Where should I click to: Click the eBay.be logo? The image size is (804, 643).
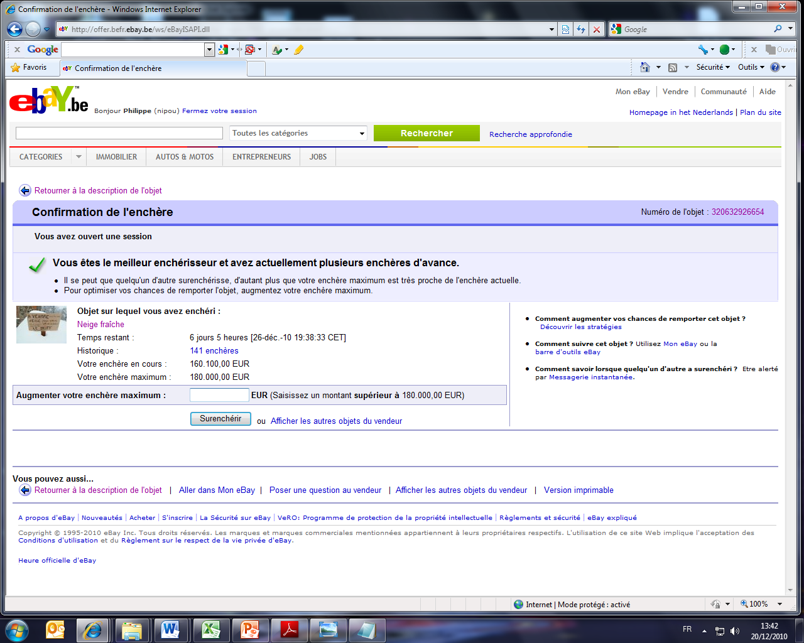click(49, 100)
